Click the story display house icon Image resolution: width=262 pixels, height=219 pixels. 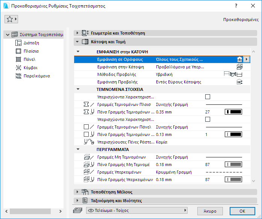click(x=239, y=59)
